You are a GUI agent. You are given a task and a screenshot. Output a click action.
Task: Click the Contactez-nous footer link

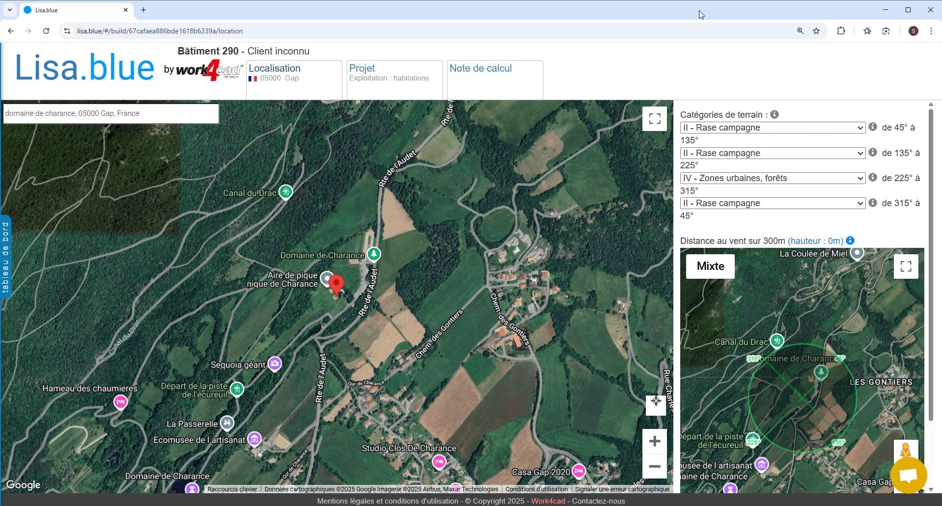click(598, 501)
